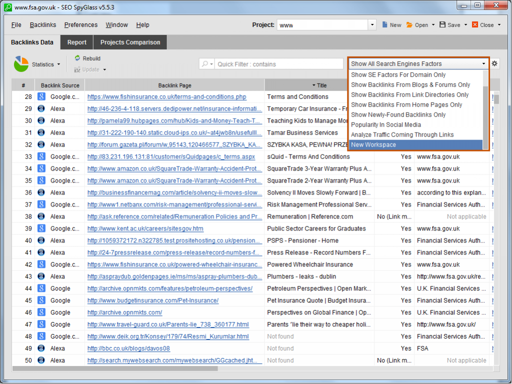Select the Backlinks Data tab
Image resolution: width=512 pixels, height=384 pixels.
[32, 42]
